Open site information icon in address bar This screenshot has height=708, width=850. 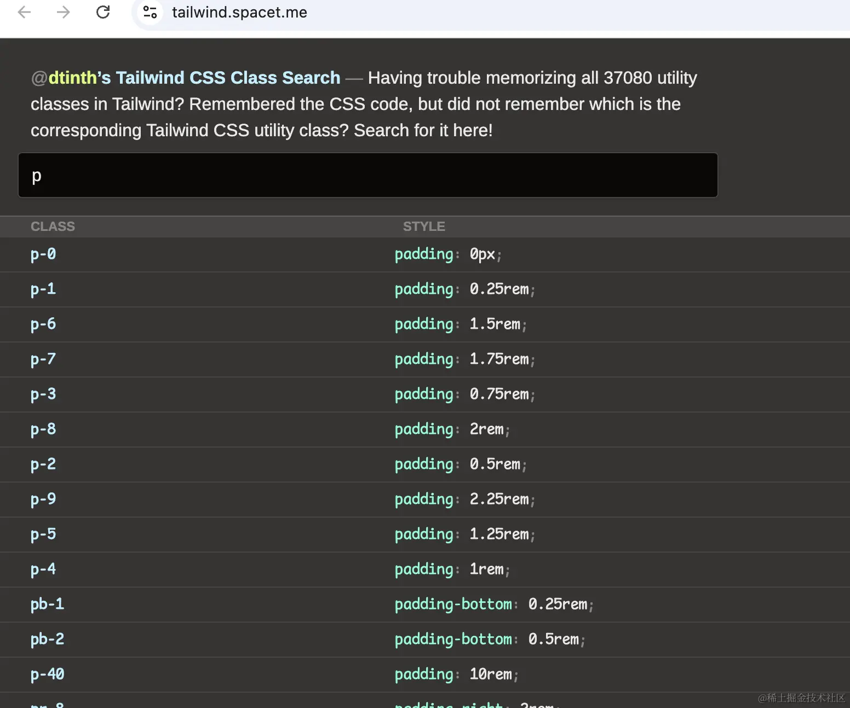coord(150,12)
